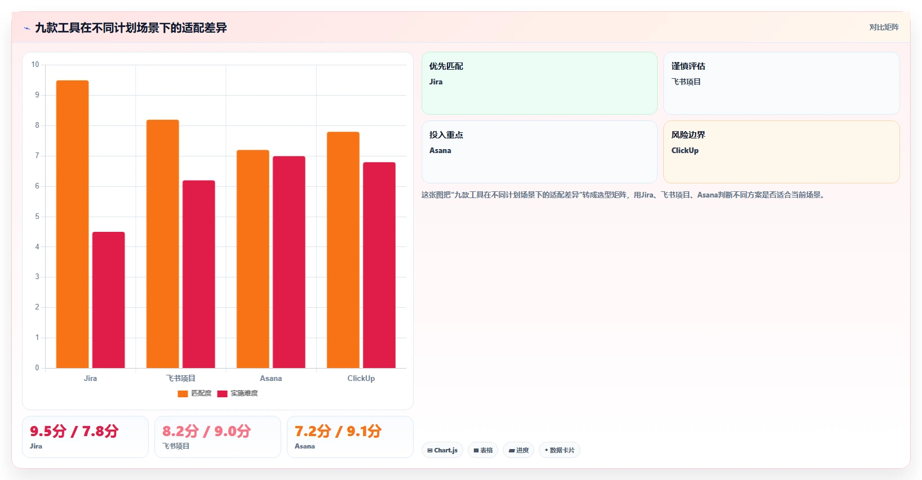Click the panel title 九款工具在不同计划场景下的适配差异

tap(131, 28)
